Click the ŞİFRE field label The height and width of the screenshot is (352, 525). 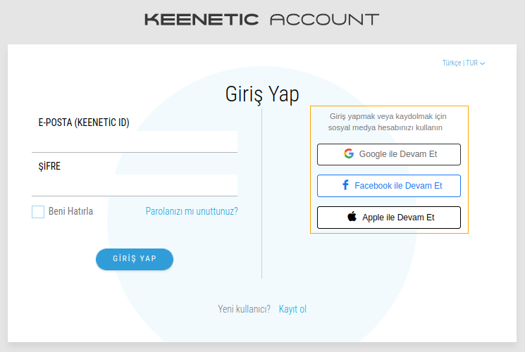(x=50, y=167)
